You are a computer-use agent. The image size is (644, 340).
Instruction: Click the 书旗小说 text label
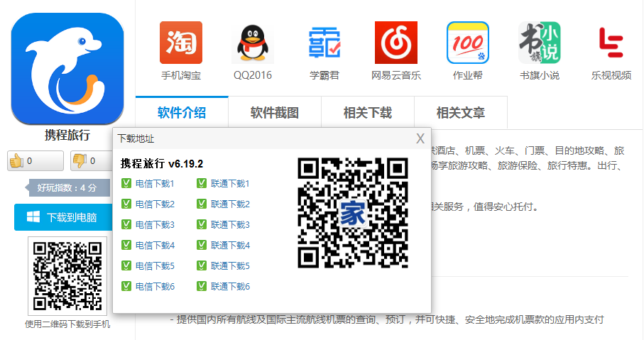coord(539,75)
